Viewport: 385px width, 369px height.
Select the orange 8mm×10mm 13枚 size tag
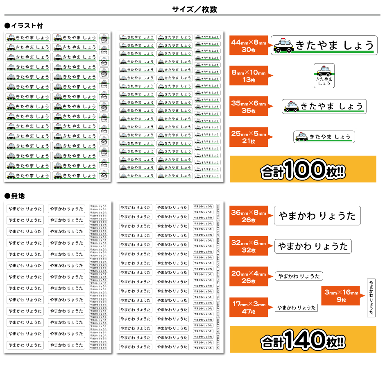pos(248,76)
